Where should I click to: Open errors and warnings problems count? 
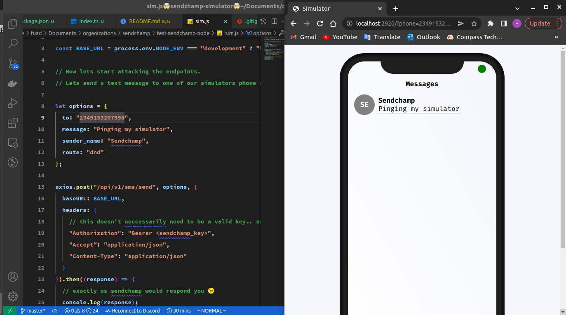click(x=81, y=311)
